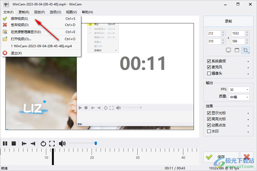
Task: Choose 丢弃视频(D) from the file menu
Action: [41, 25]
